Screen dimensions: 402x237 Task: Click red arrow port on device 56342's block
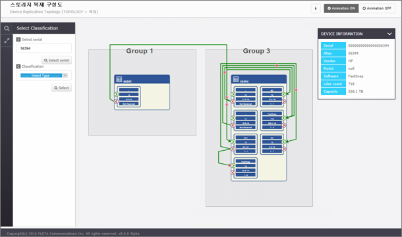[116, 101]
